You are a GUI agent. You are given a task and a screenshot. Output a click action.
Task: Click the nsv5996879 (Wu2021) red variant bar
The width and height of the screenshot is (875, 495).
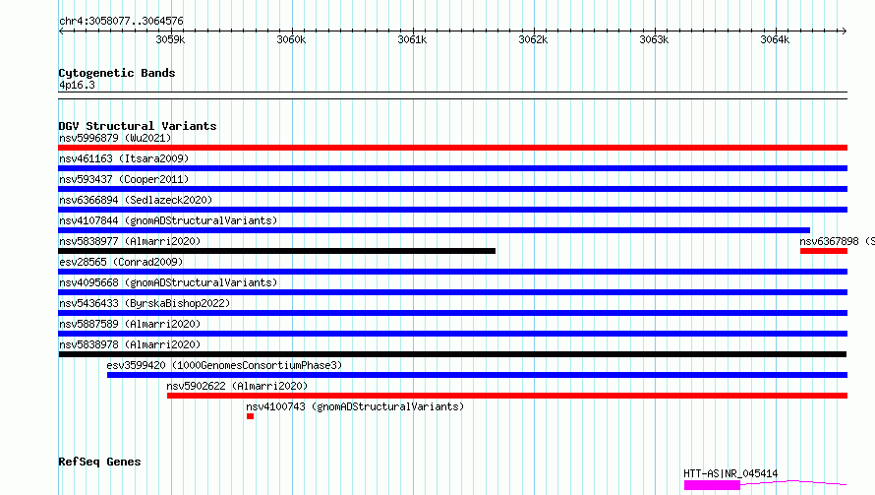coord(452,148)
